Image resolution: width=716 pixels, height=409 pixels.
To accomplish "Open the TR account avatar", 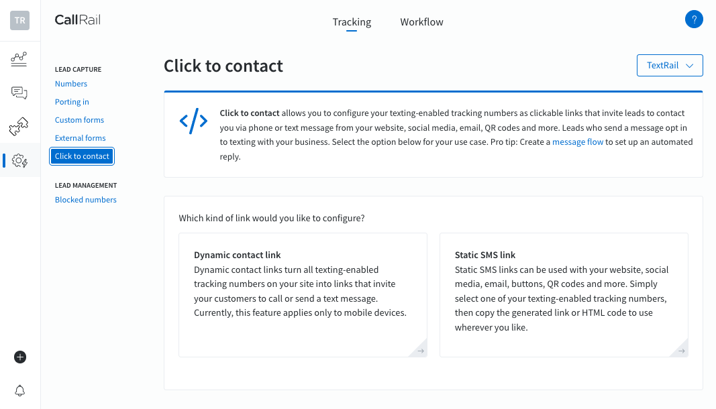I will tap(19, 21).
